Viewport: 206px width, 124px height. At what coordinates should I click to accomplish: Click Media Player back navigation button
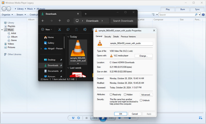click(x=4, y=9)
